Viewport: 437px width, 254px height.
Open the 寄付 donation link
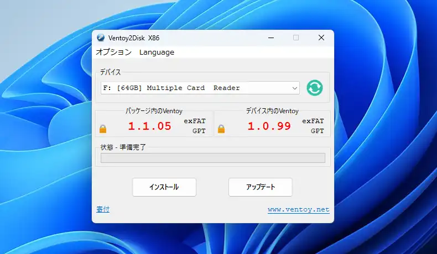(103, 209)
